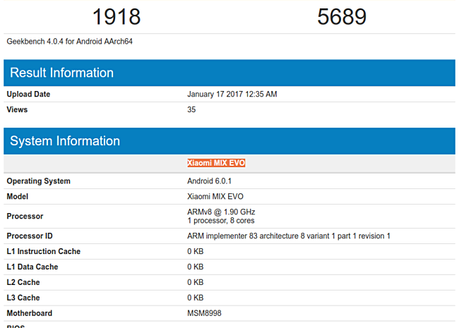
Task: Select the 'Operating System' label
Action: pos(39,181)
